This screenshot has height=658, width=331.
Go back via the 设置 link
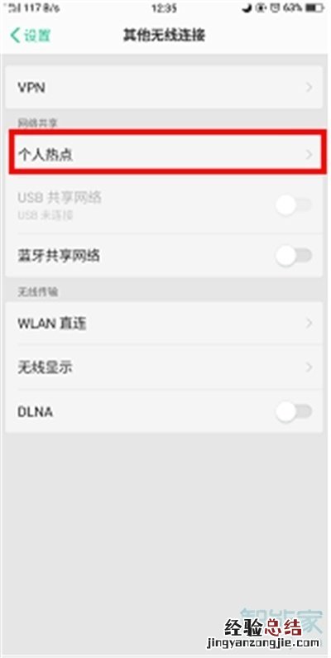(x=37, y=36)
